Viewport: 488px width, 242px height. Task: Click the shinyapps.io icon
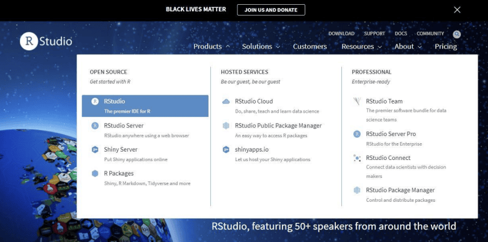[226, 150]
